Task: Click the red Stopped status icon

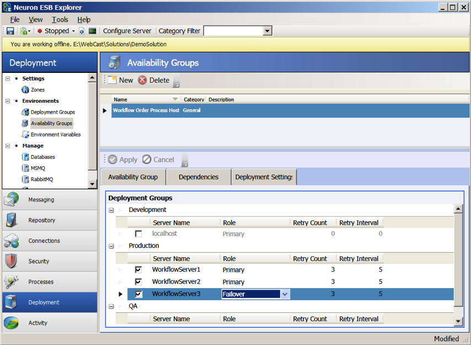Action: [x=40, y=31]
